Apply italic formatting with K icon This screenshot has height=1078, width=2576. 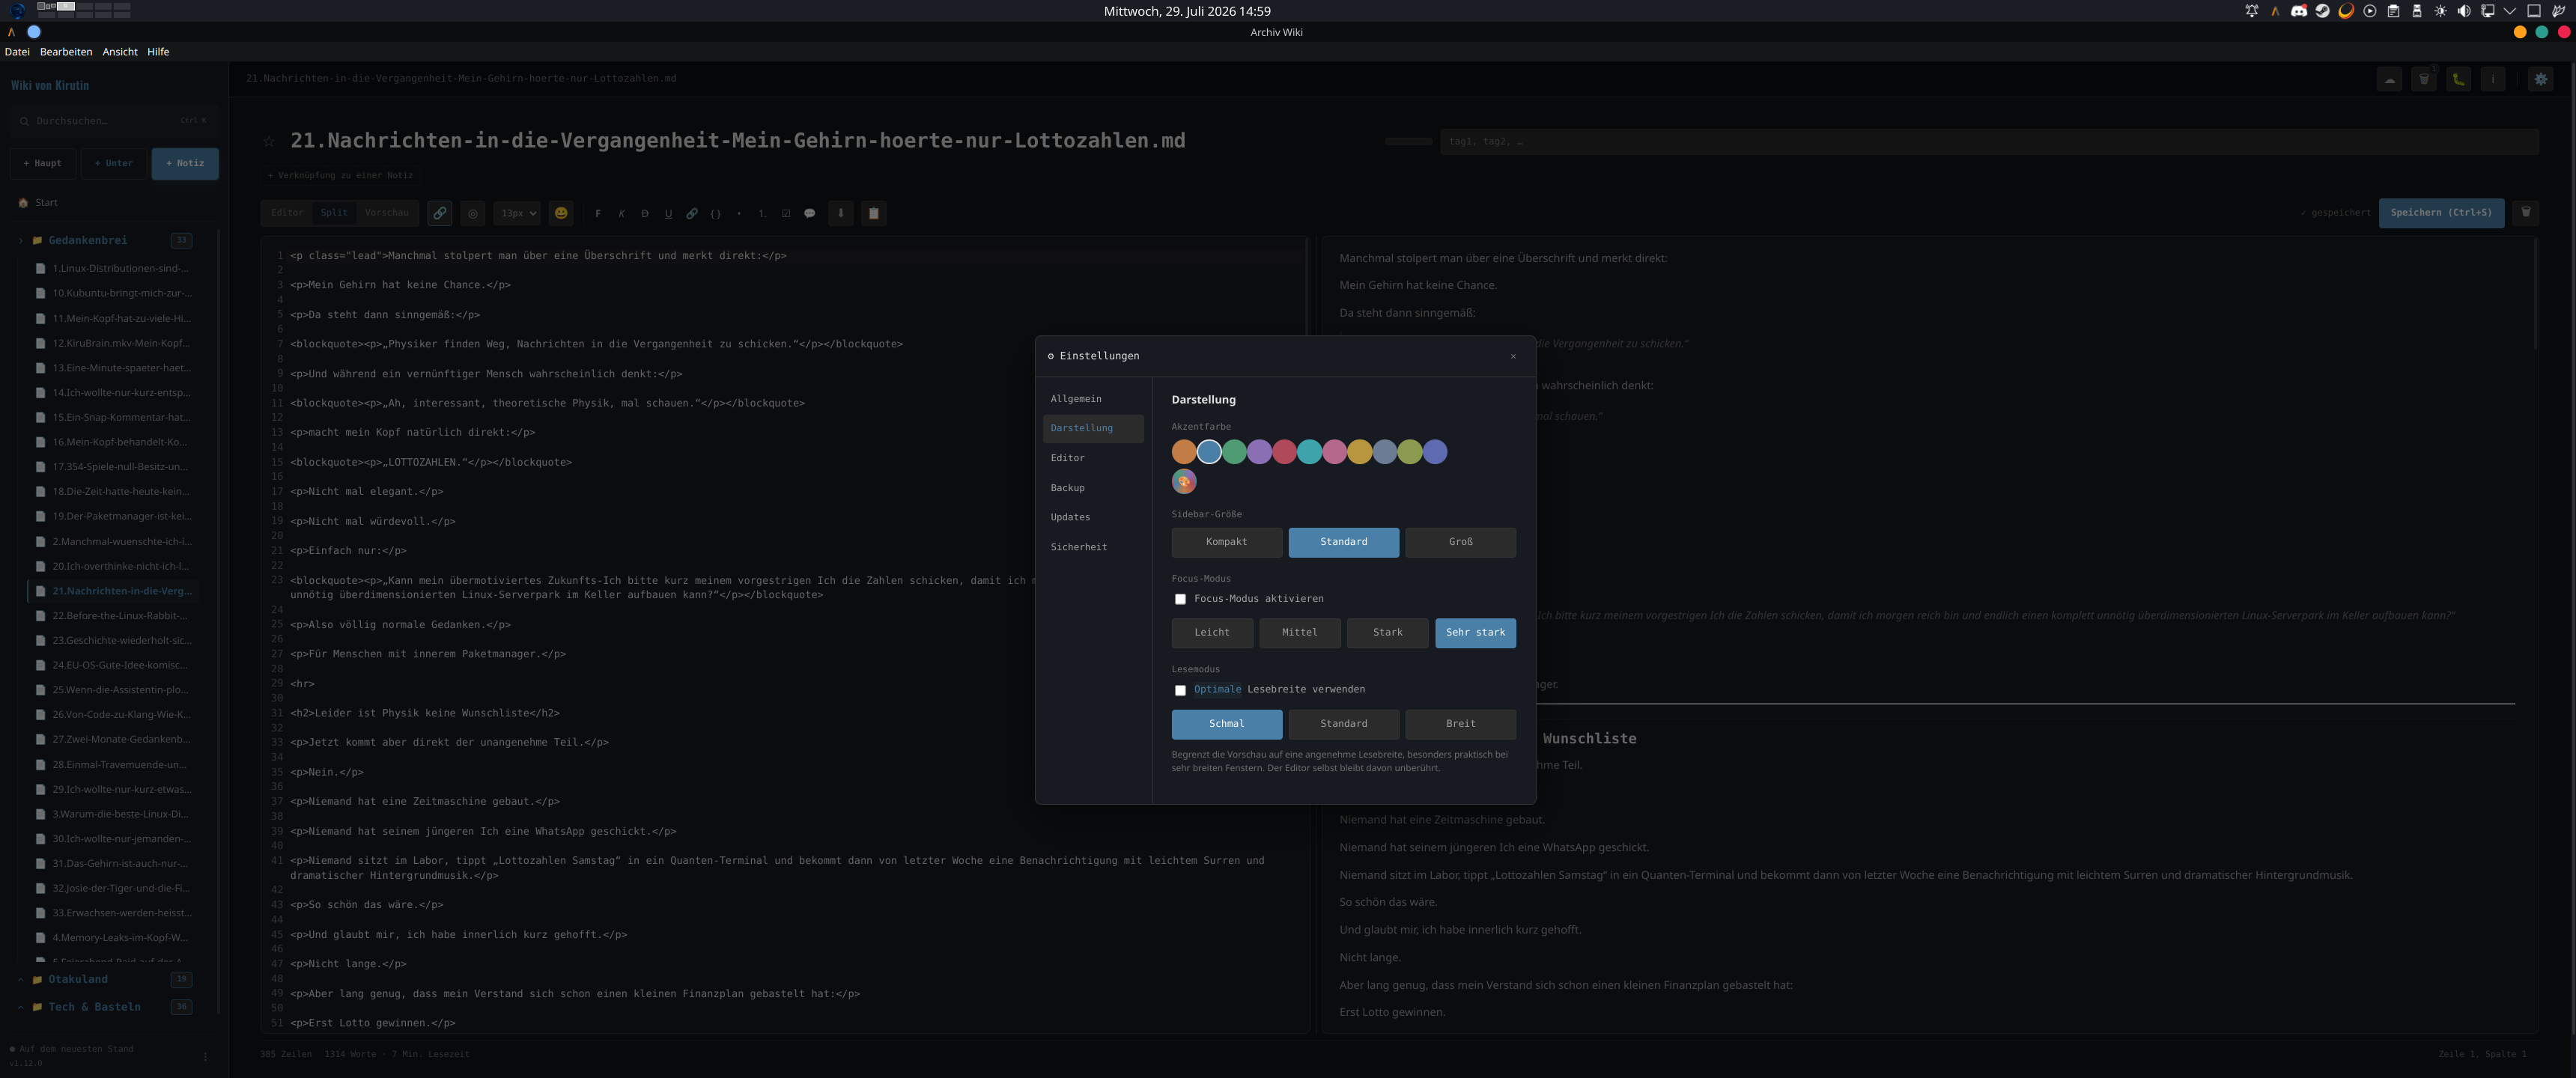[x=621, y=213]
